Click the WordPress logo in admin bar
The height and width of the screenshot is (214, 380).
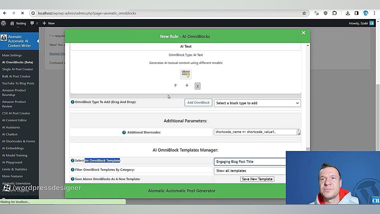coord(4,23)
